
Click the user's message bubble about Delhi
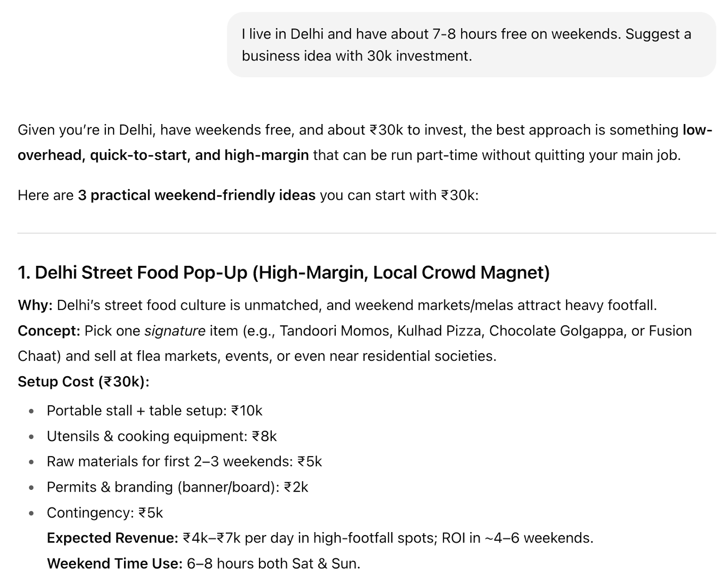[471, 45]
